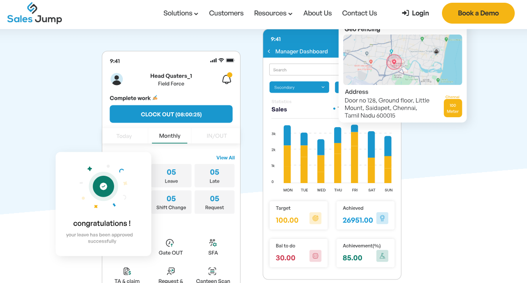527x283 pixels.
Task: Click the Sales Jump logo
Action: [34, 13]
